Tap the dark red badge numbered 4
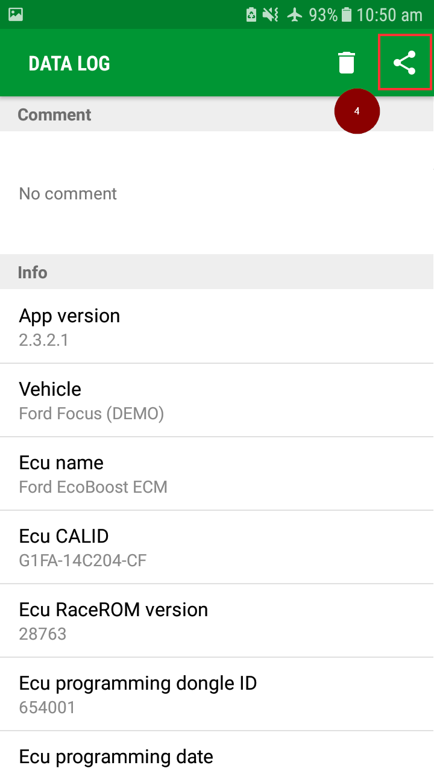The image size is (434, 771). point(357,111)
